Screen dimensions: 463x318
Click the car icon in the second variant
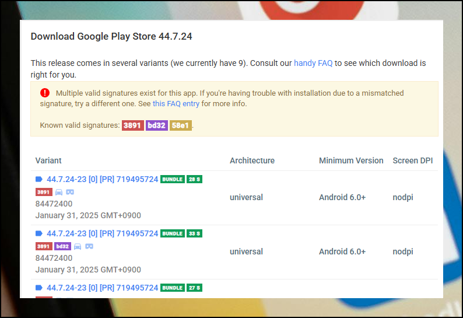[x=78, y=246]
